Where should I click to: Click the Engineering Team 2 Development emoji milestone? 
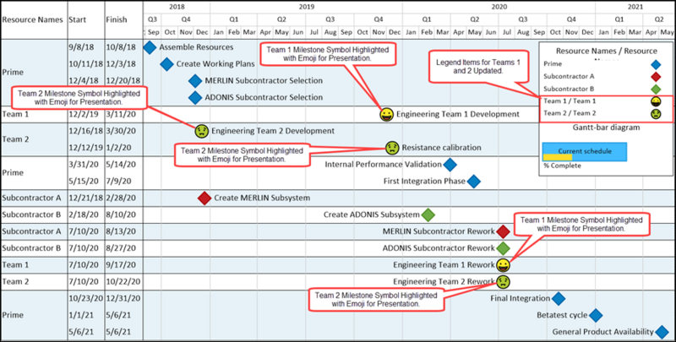(x=201, y=131)
